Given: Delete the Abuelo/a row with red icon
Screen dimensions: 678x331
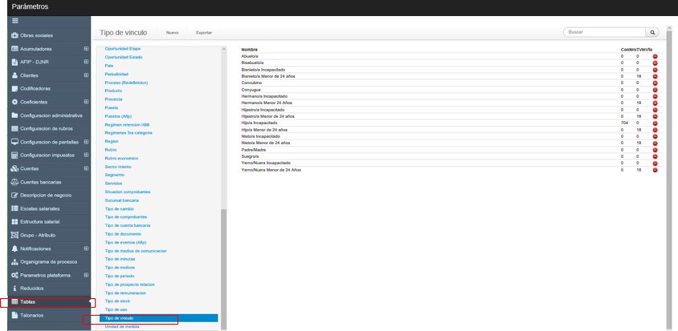Looking at the screenshot, I should point(655,56).
